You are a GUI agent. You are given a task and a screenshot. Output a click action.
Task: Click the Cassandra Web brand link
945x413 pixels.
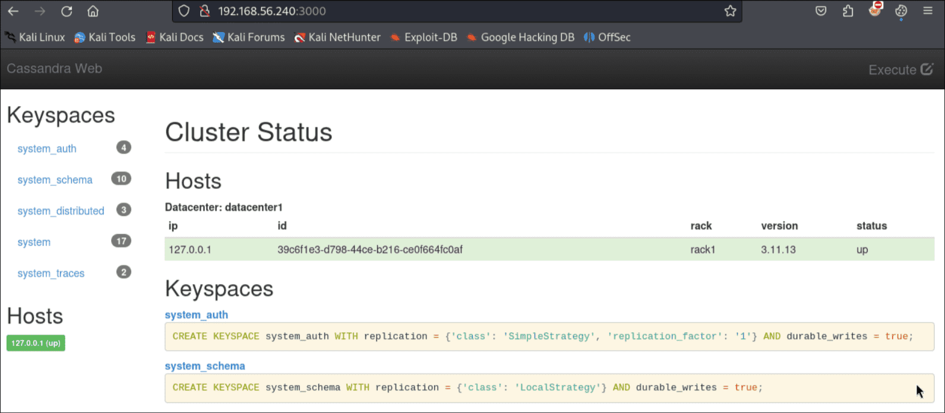pyautogui.click(x=55, y=69)
